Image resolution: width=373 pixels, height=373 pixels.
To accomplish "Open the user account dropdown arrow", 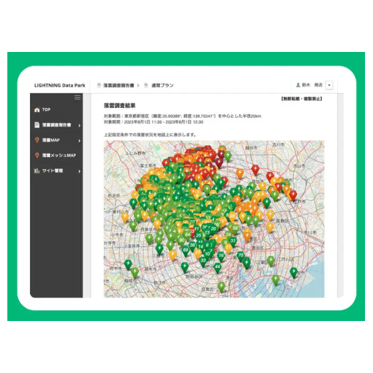I will click(329, 85).
